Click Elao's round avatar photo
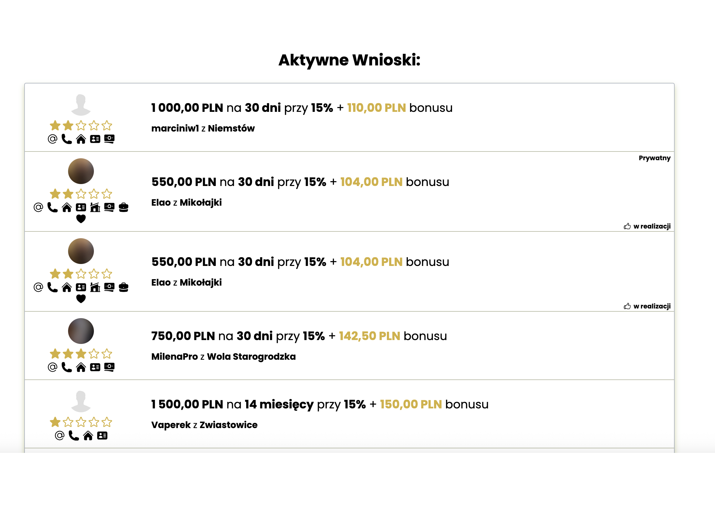The image size is (715, 518). click(81, 171)
